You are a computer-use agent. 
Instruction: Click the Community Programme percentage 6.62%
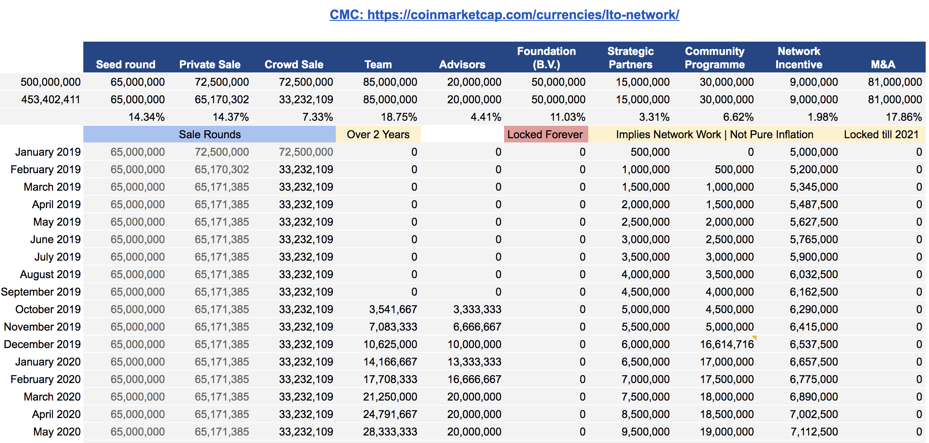739,117
